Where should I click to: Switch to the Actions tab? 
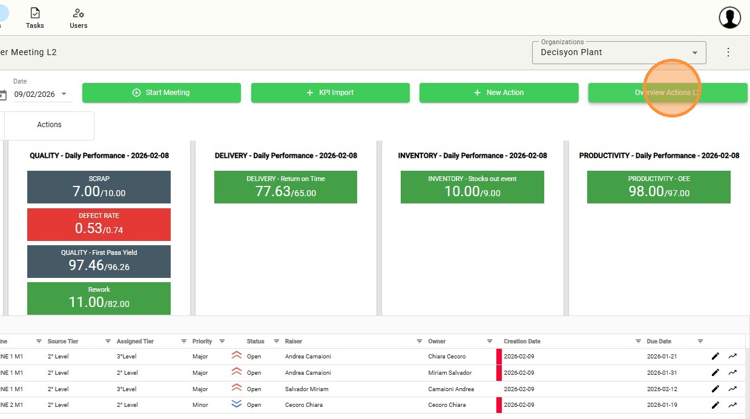coord(49,125)
